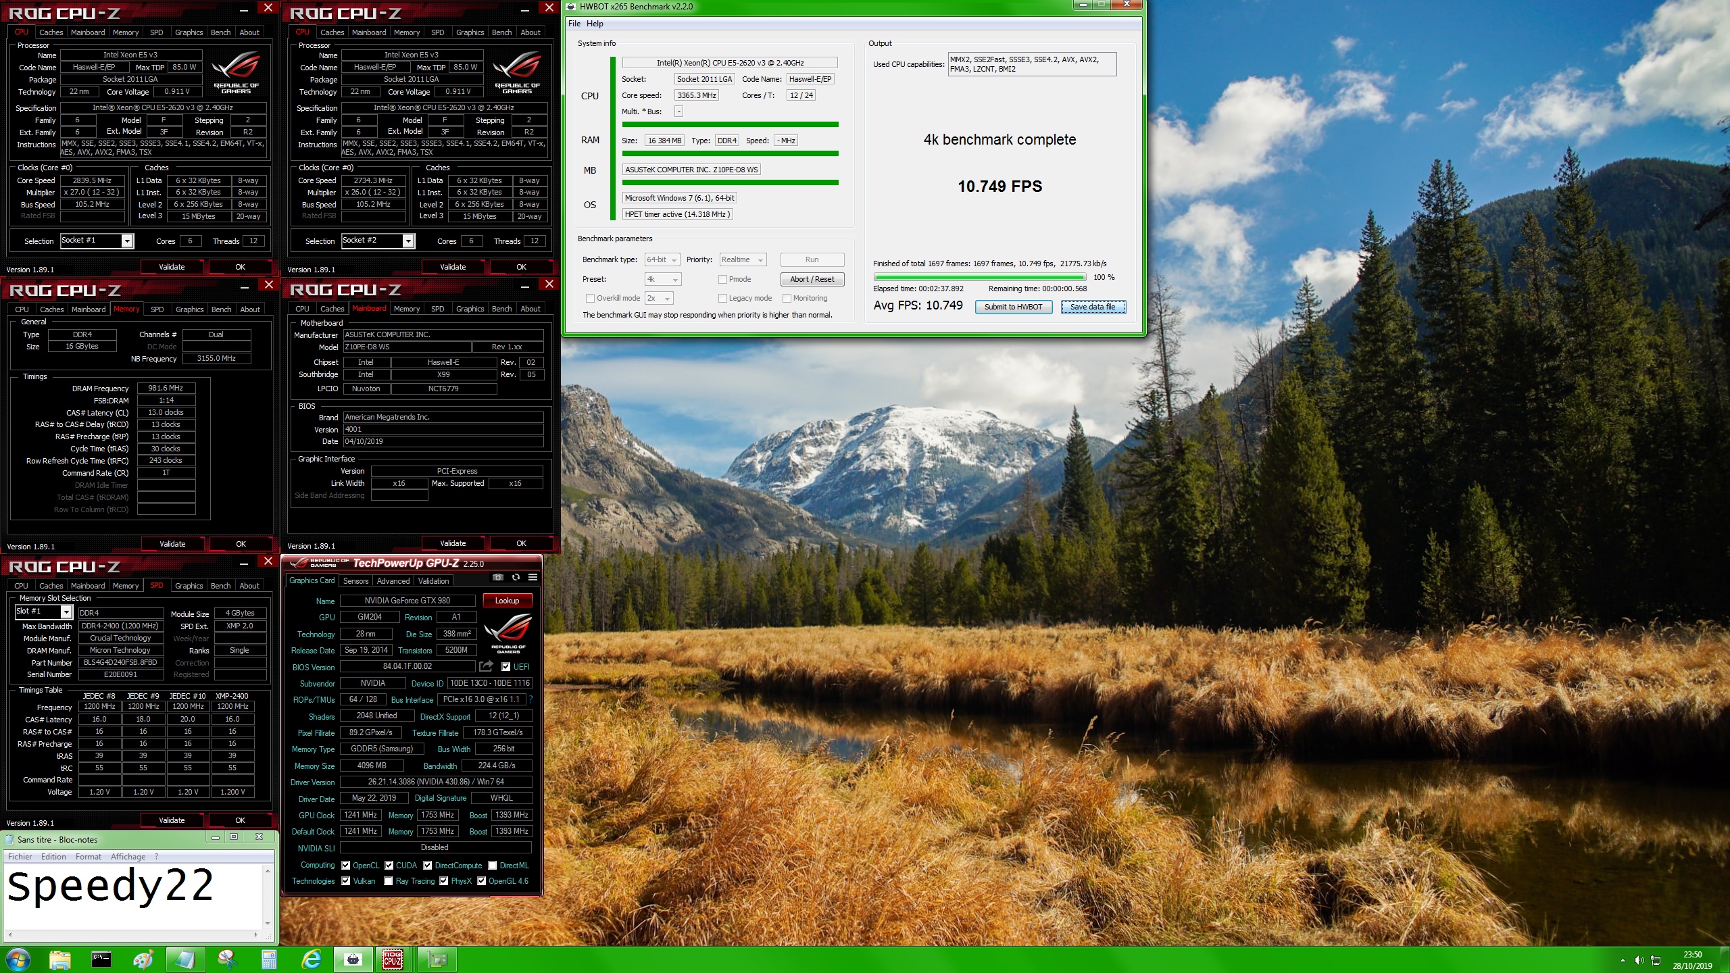
Task: Enable the Overkill mode checkbox
Action: click(590, 298)
